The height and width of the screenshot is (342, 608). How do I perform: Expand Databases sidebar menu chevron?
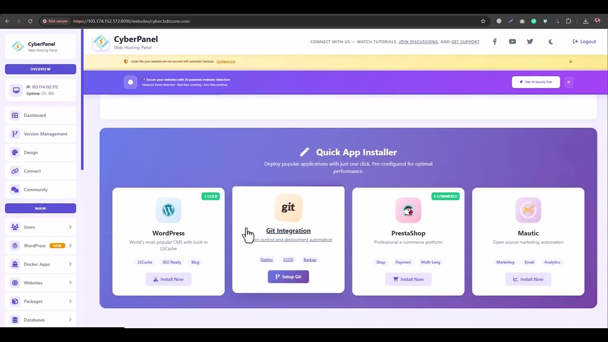click(70, 320)
